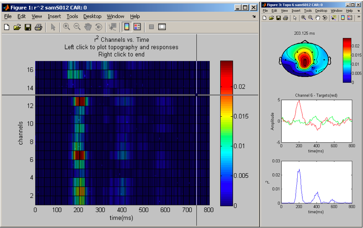This screenshot has width=363, height=228.
Task: Click the Figure 1 heatmap colorbar
Action: (227, 133)
